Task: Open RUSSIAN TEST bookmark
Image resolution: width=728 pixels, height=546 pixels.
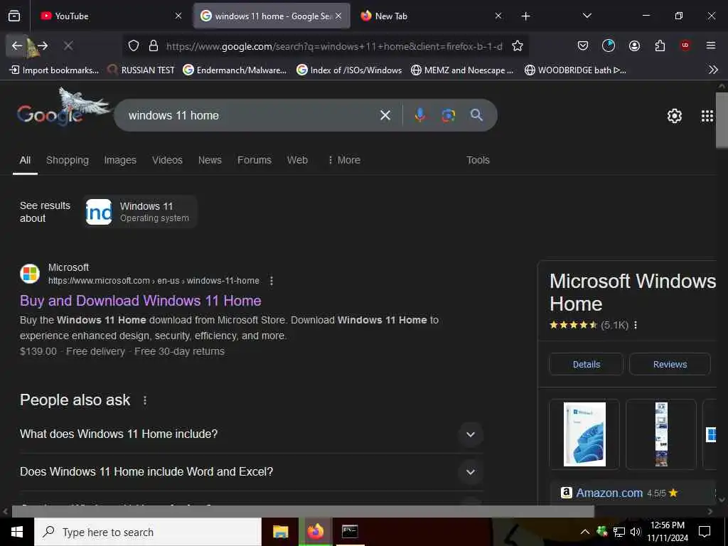Action: pos(141,70)
